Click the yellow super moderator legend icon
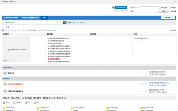178x111 pixels. pos(14,102)
